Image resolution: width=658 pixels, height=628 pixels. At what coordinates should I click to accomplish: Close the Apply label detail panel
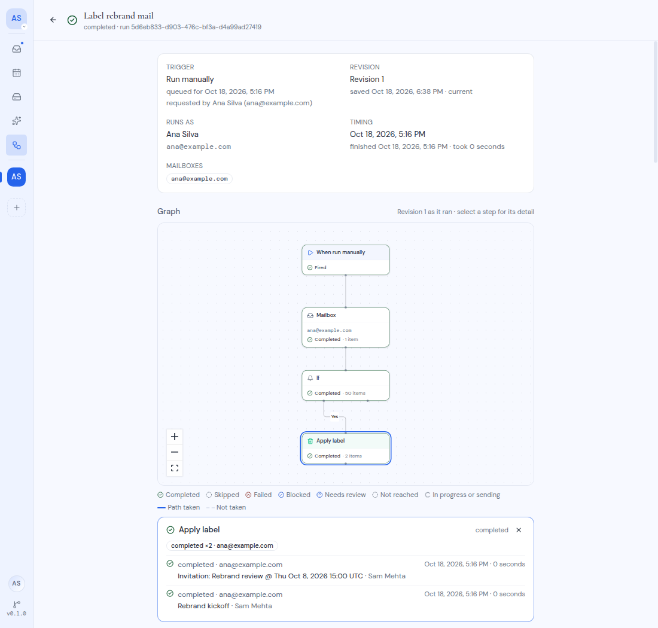click(519, 530)
